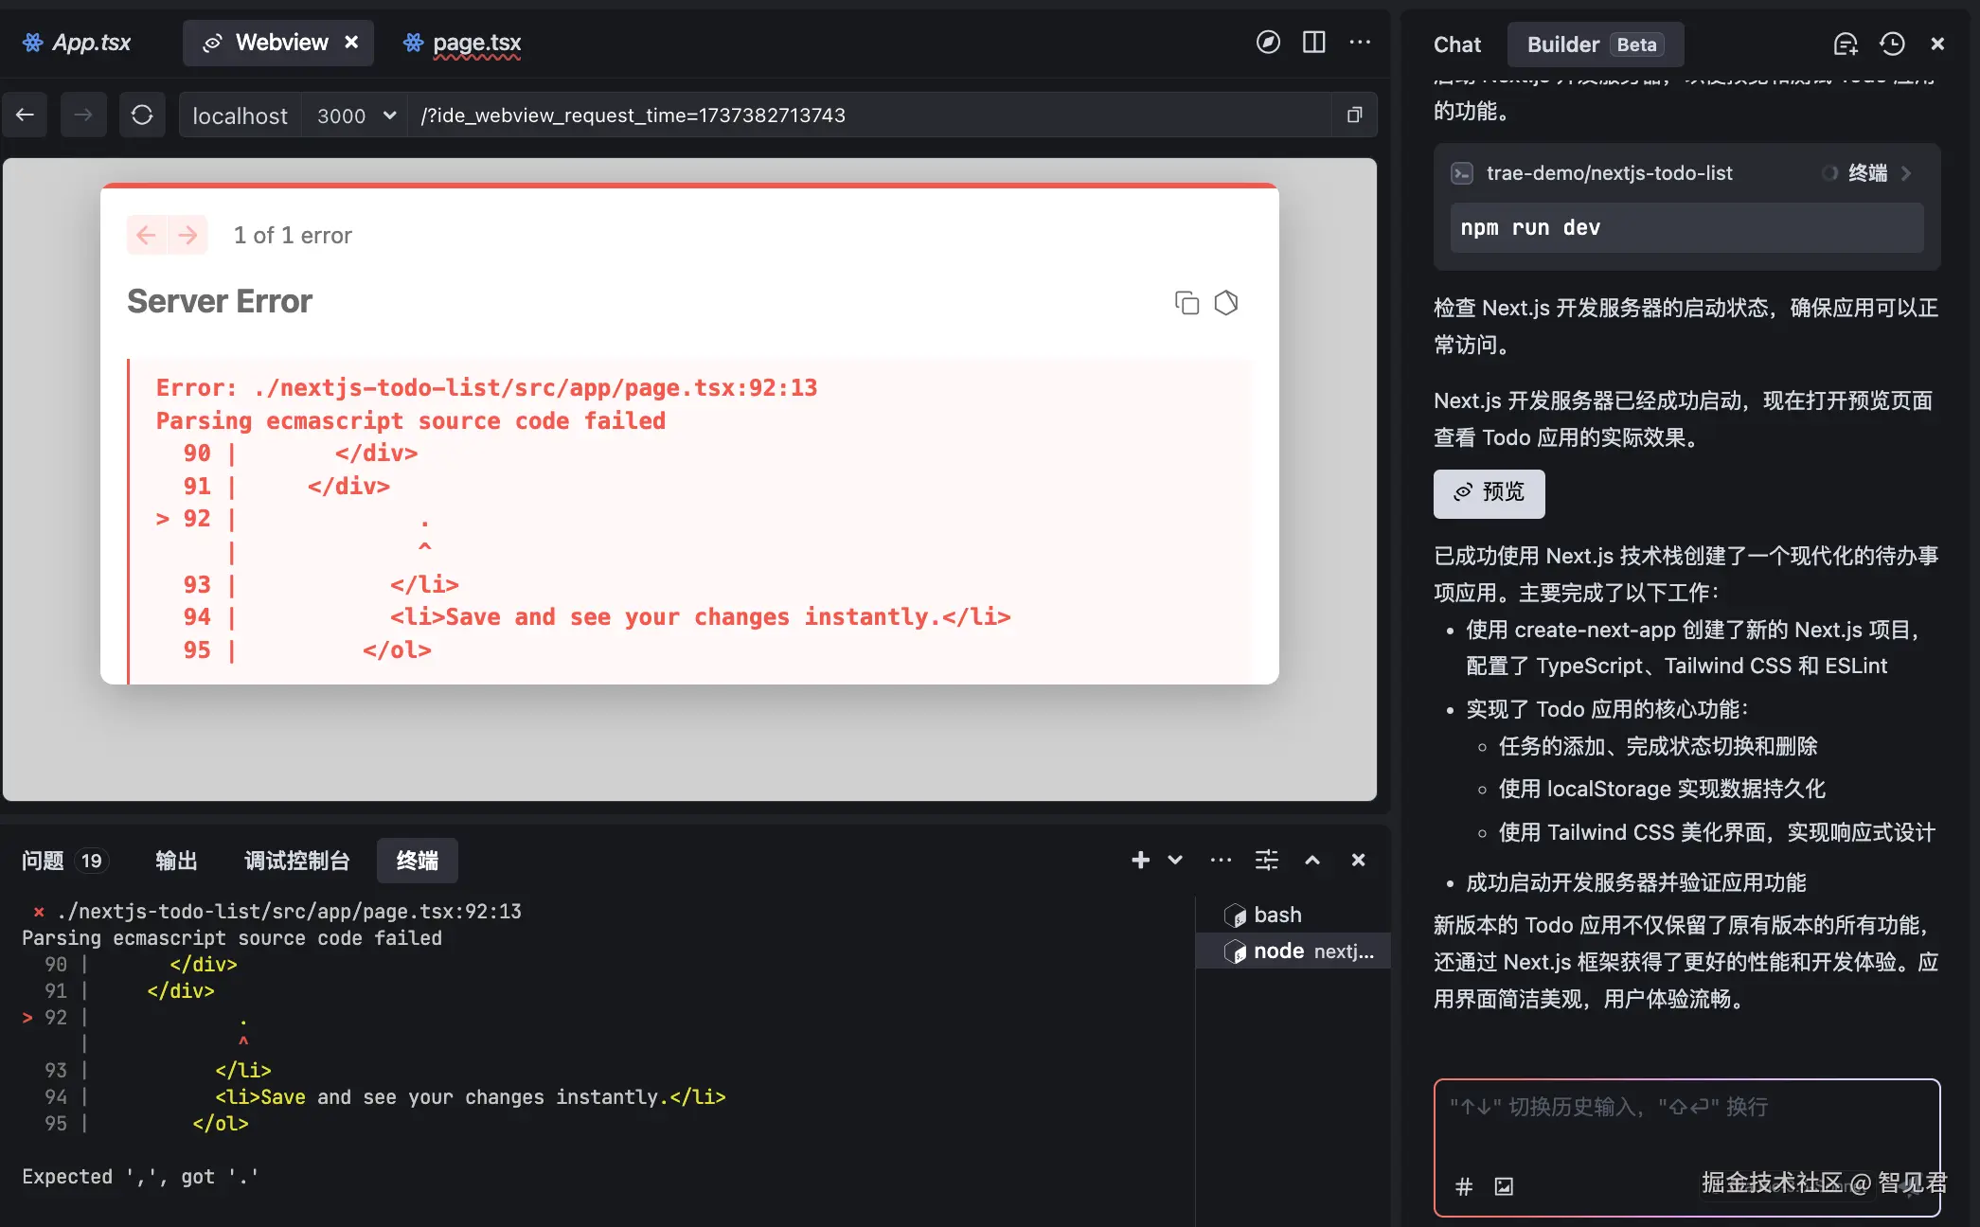The image size is (1980, 1227).
Task: Maximize the terminal panel with chevron-up
Action: [x=1312, y=860]
